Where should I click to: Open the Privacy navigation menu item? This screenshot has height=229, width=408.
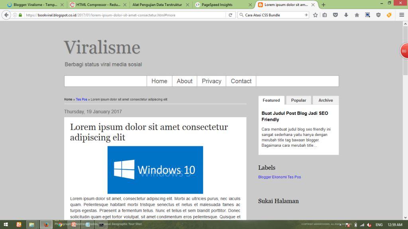(212, 81)
